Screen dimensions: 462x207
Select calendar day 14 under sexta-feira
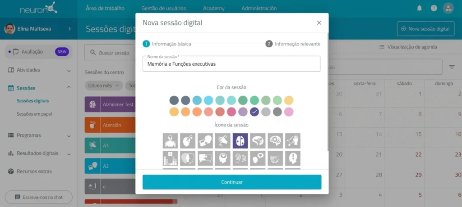point(379,134)
